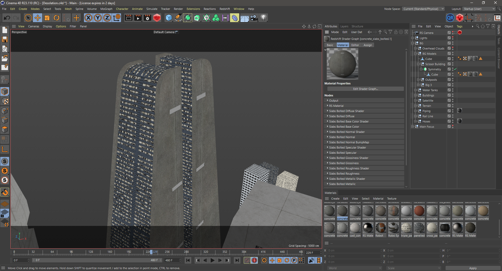502x271 pixels.
Task: Select the Rotate tool
Action: pos(56,18)
